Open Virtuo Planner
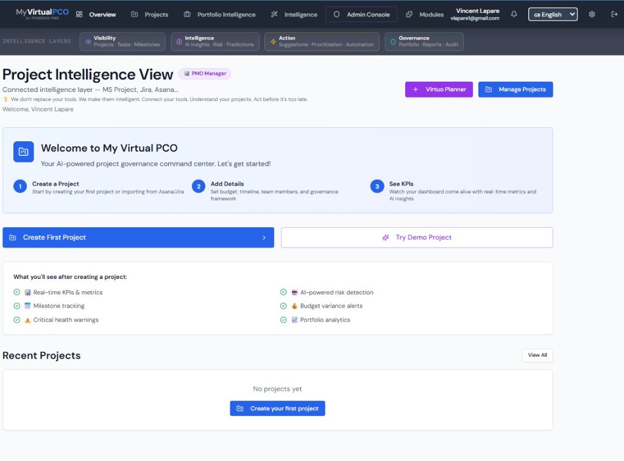Screen dimensions: 624x461 tap(439, 90)
